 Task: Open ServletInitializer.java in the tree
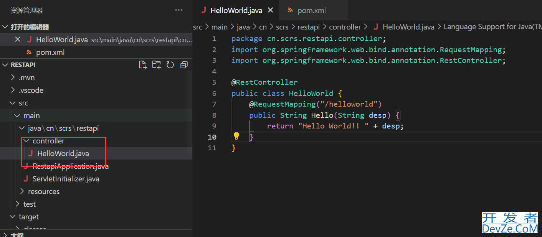96,179
